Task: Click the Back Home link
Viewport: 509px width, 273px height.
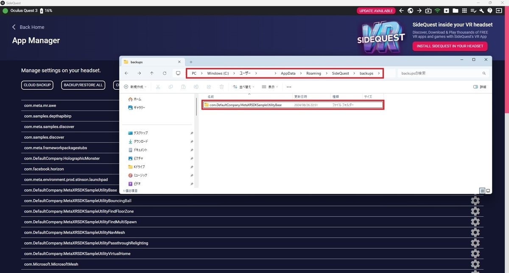Action: tap(28, 27)
